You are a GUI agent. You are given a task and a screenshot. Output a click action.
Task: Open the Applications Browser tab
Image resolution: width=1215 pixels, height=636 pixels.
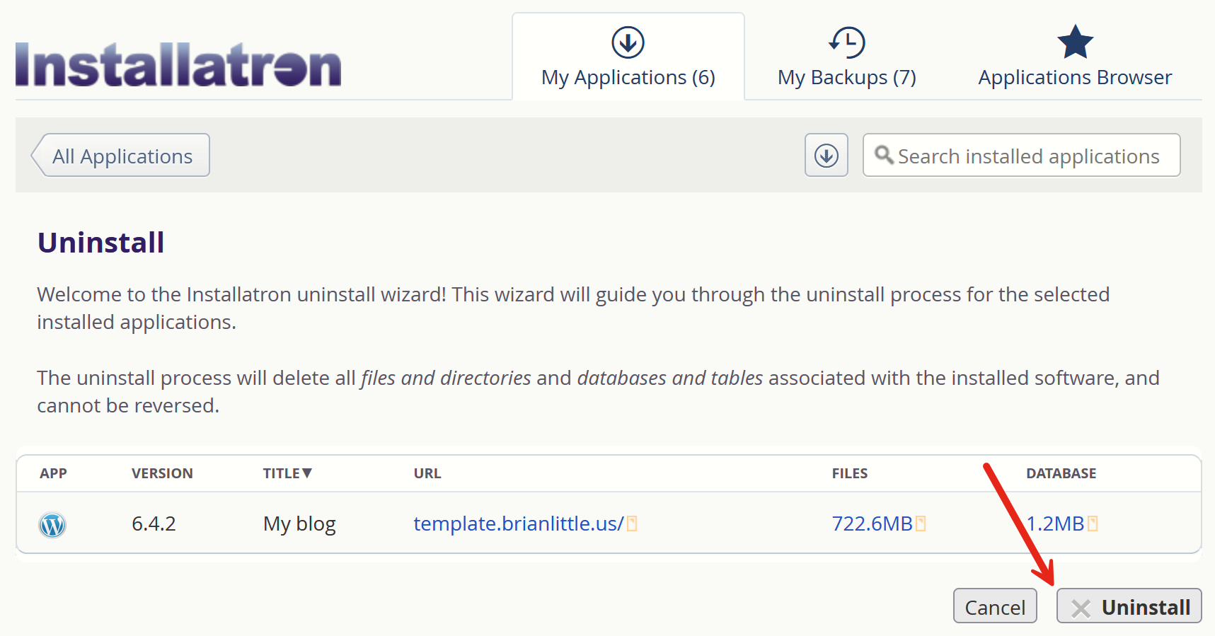tap(1075, 77)
